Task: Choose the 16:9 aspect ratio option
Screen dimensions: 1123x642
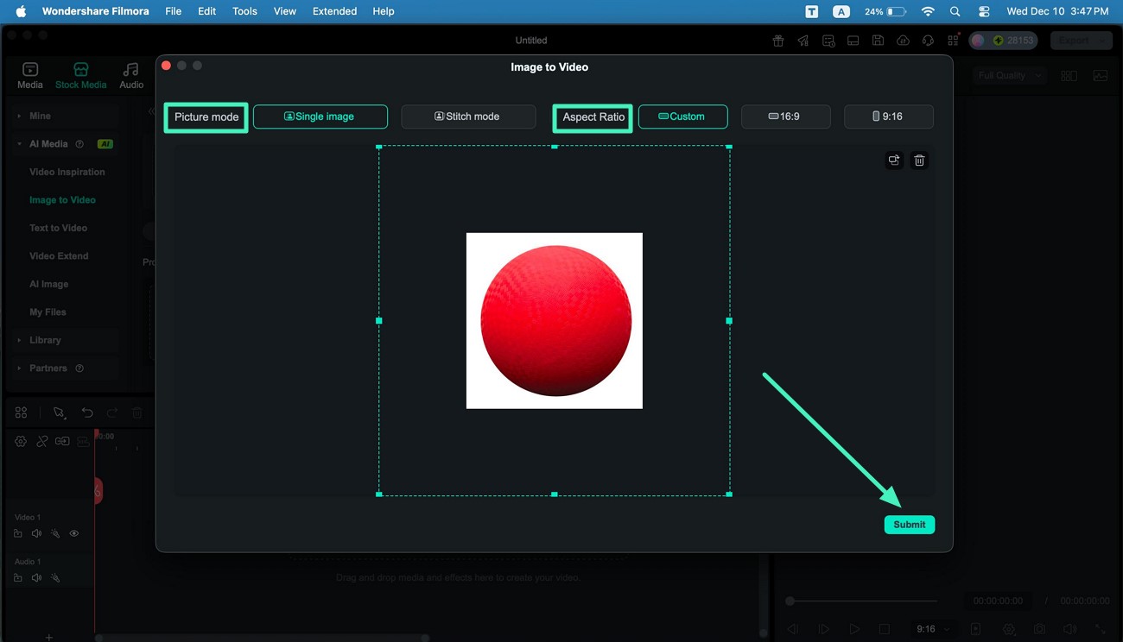Action: [x=786, y=116]
